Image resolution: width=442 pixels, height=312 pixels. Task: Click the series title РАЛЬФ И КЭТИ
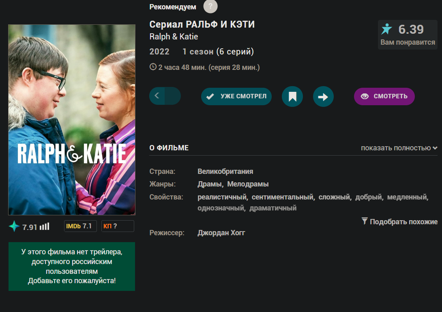coord(220,24)
